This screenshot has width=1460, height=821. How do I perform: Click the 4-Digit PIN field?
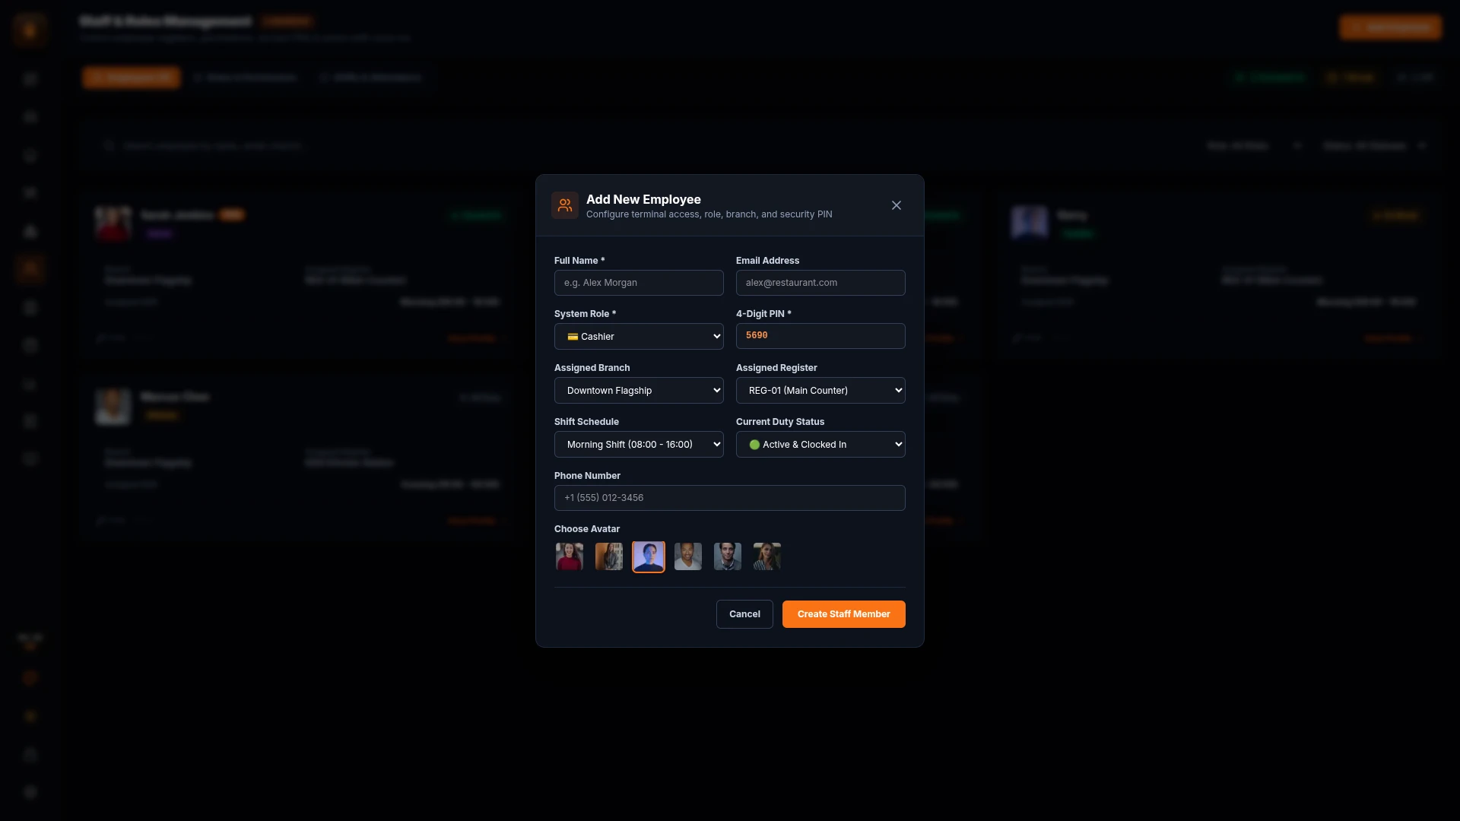pyautogui.click(x=820, y=336)
